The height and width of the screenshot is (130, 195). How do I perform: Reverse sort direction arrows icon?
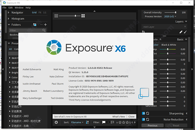[87, 122]
